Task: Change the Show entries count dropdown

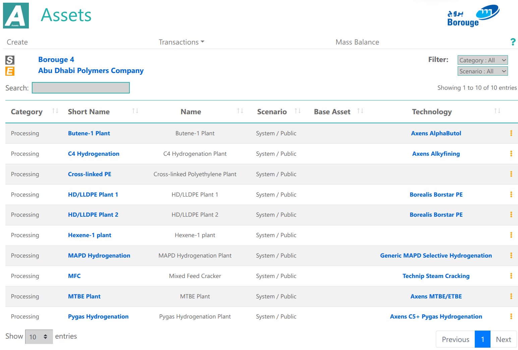Action: [x=39, y=337]
